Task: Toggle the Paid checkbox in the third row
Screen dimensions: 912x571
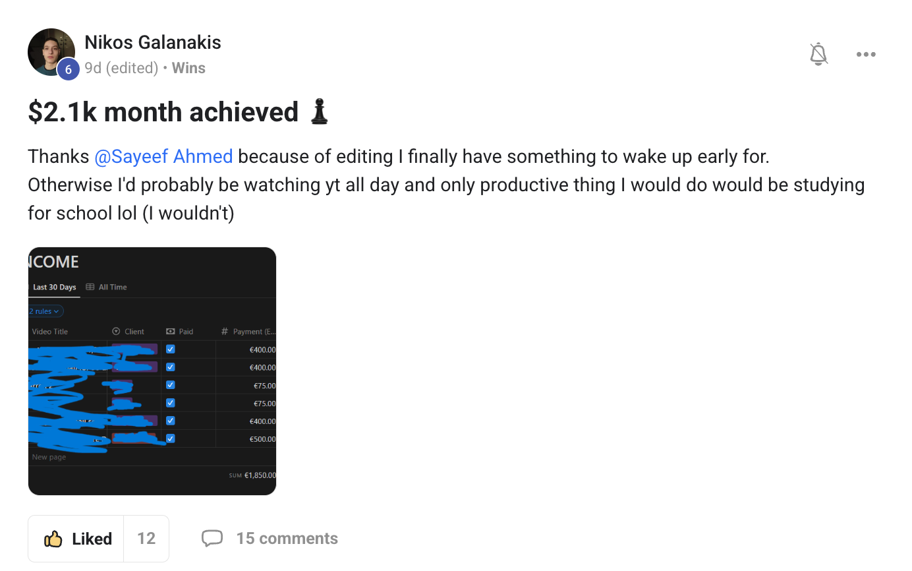Action: pos(171,385)
